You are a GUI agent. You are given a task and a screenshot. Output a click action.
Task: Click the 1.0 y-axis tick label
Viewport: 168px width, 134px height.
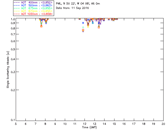13,19
